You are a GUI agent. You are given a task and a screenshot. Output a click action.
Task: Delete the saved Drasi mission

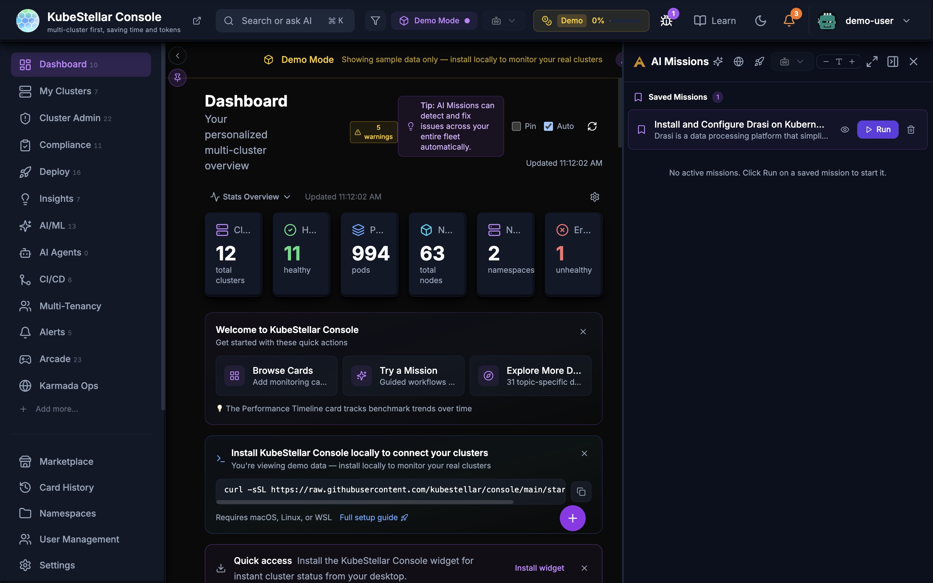click(911, 130)
